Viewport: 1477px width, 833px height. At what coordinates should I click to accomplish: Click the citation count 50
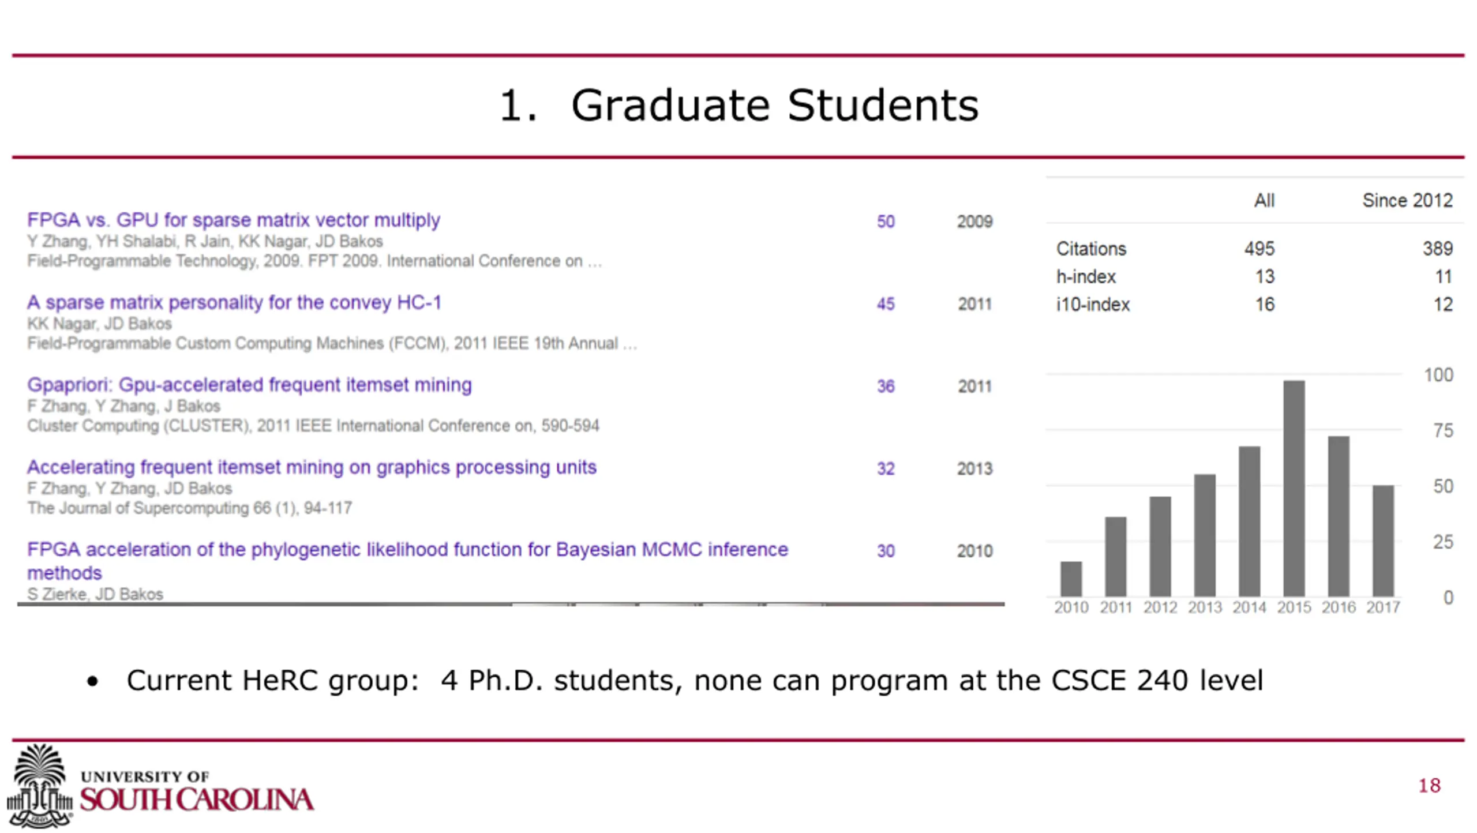click(886, 222)
